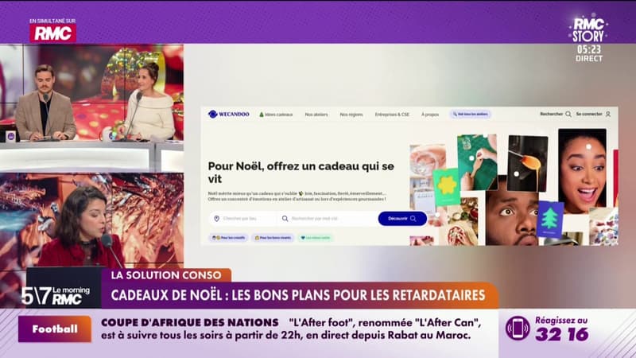The width and height of the screenshot is (636, 358).
Task: Click the location pin icon in search bar
Action: click(x=216, y=218)
